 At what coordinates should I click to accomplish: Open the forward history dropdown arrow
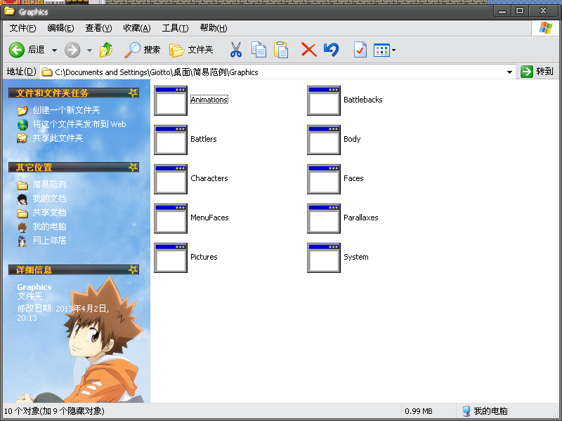point(89,50)
